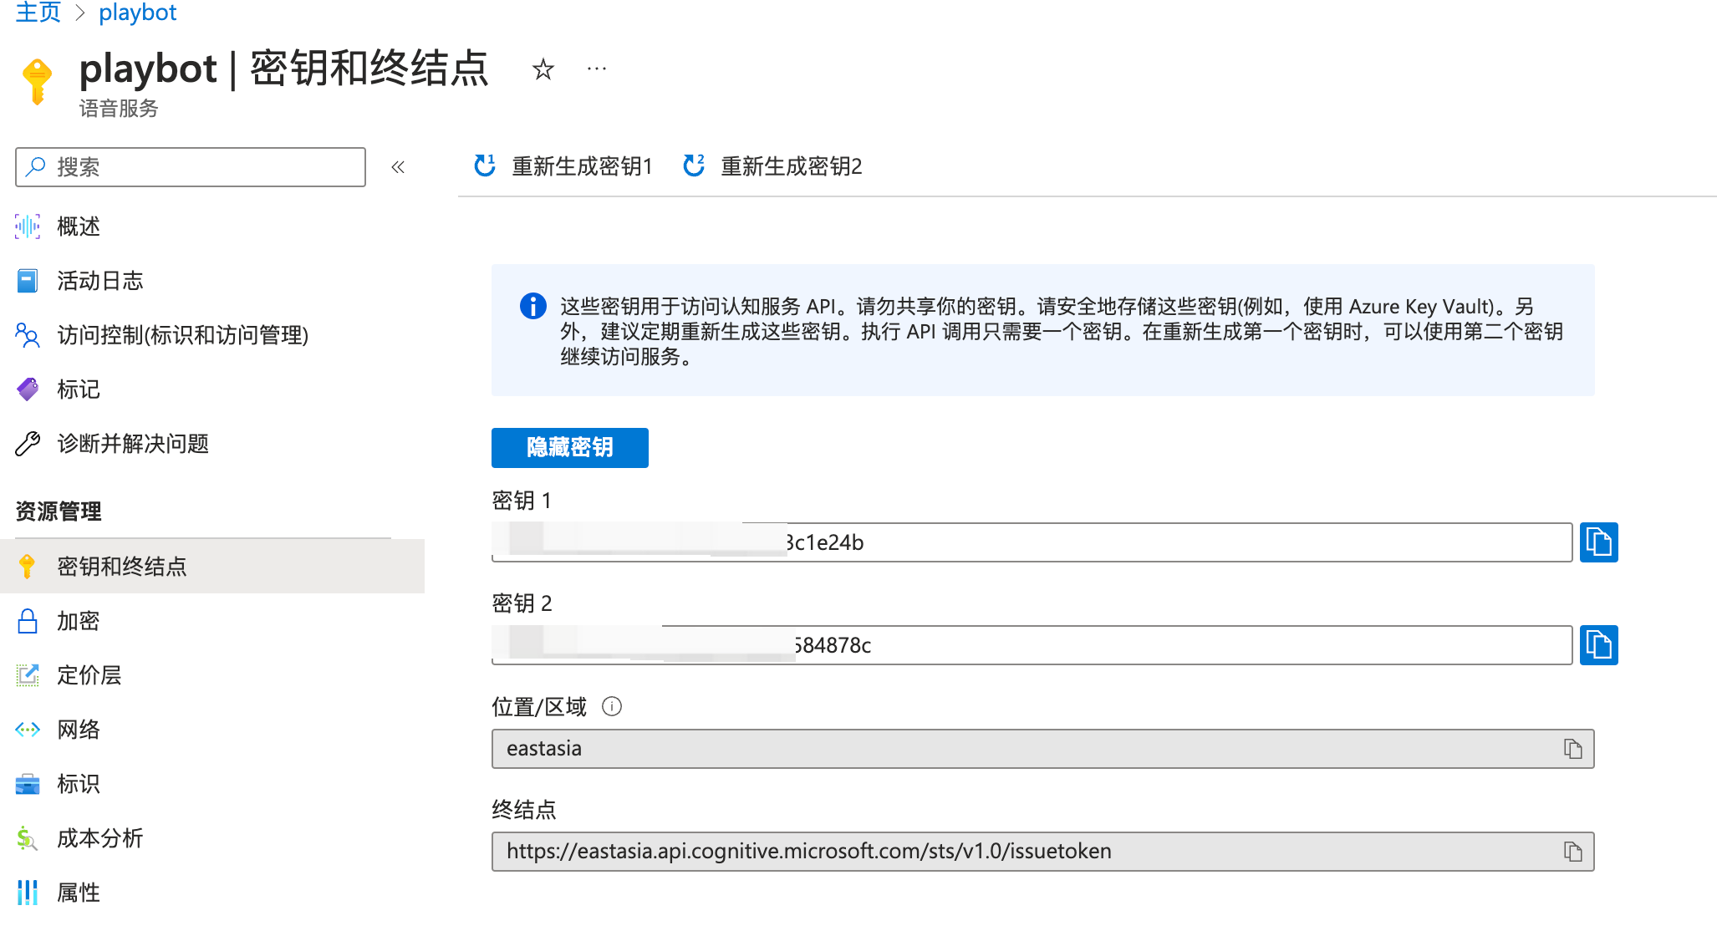Open the 概述 overview panel
This screenshot has height=926, width=1717.
[x=78, y=226]
